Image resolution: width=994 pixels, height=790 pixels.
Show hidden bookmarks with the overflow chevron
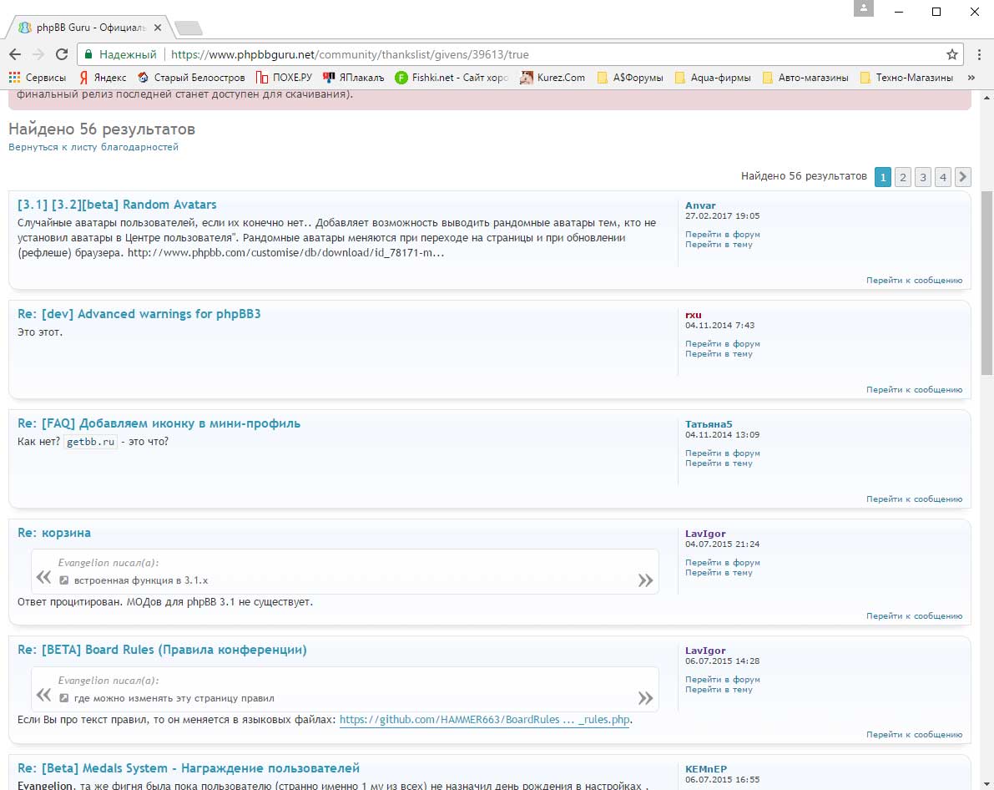pos(971,78)
